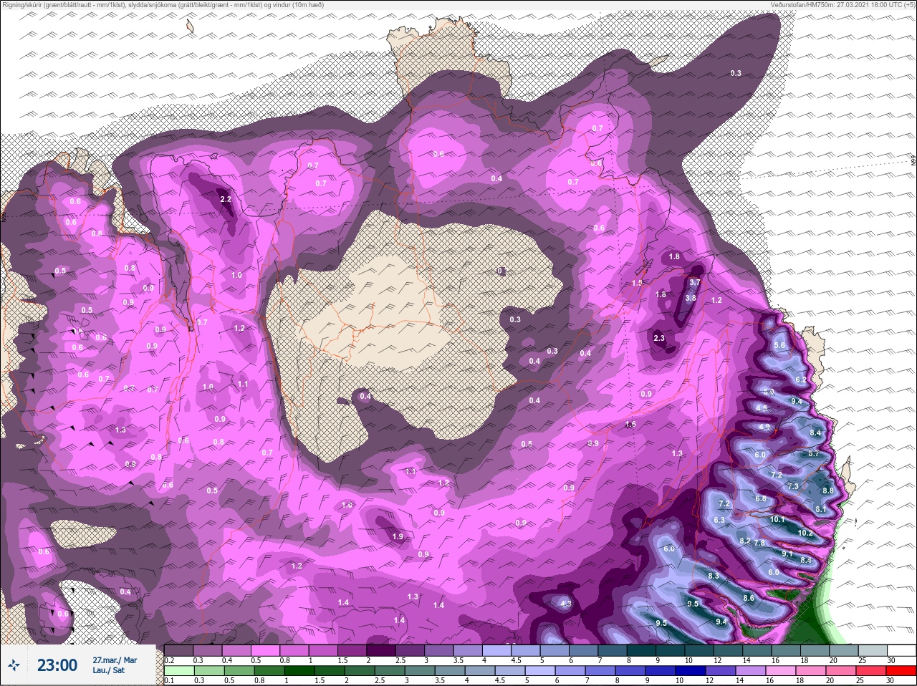Click the 1.9 precipitation value on the map
Image resolution: width=917 pixels, height=686 pixels.
[x=398, y=536]
